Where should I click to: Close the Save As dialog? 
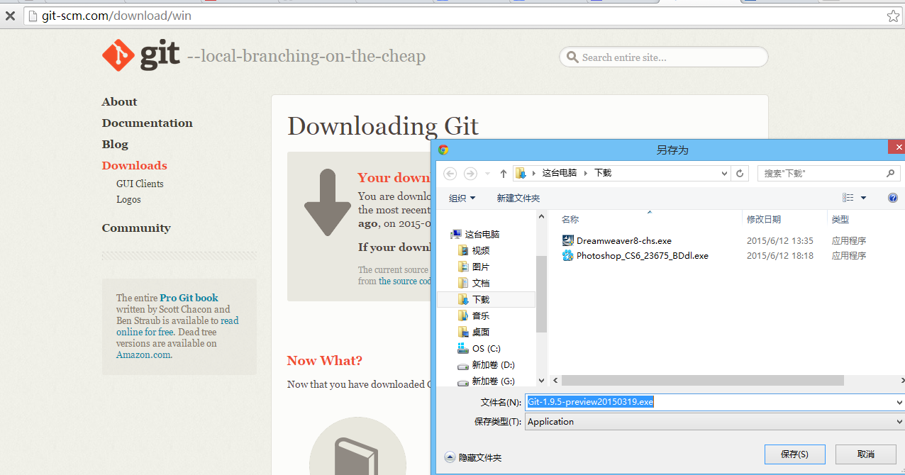click(x=898, y=147)
